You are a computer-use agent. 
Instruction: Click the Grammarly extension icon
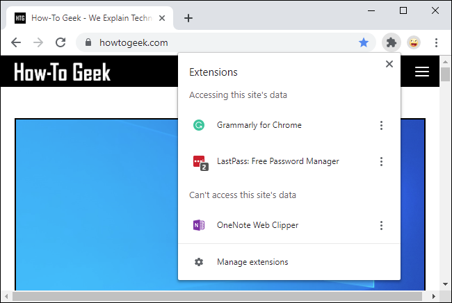(199, 126)
